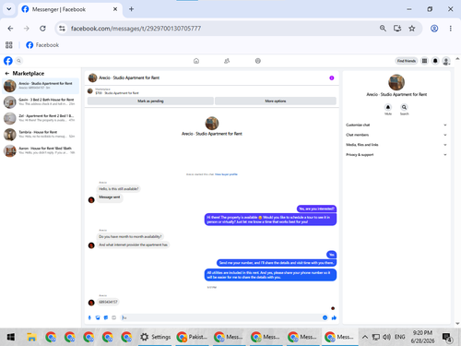Expand the Privacy & support section

[x=396, y=155]
